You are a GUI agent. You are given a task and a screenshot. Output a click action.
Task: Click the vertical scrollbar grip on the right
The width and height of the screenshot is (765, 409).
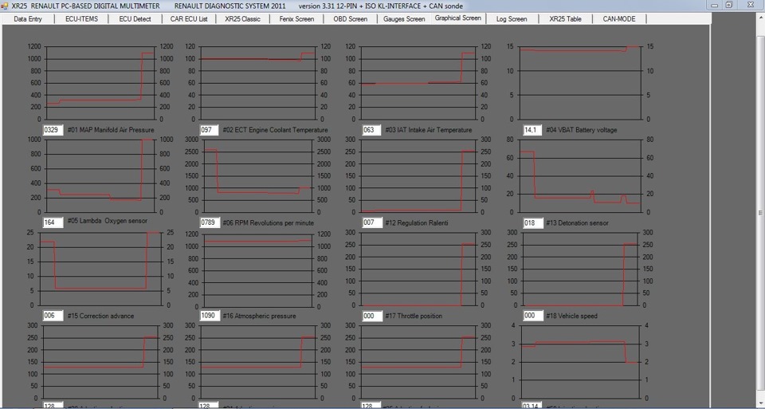point(760,213)
